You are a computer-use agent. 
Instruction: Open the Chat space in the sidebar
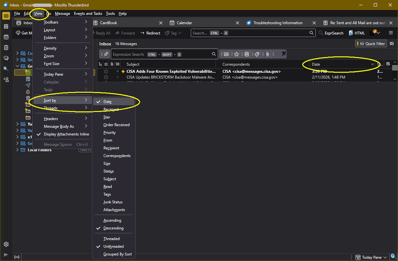pos(6,58)
